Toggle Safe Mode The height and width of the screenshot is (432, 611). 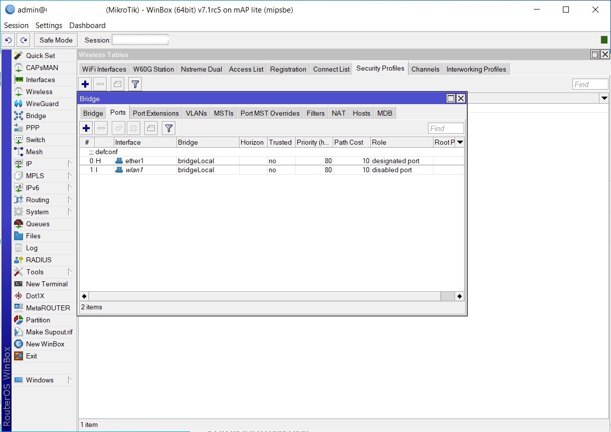tap(55, 40)
